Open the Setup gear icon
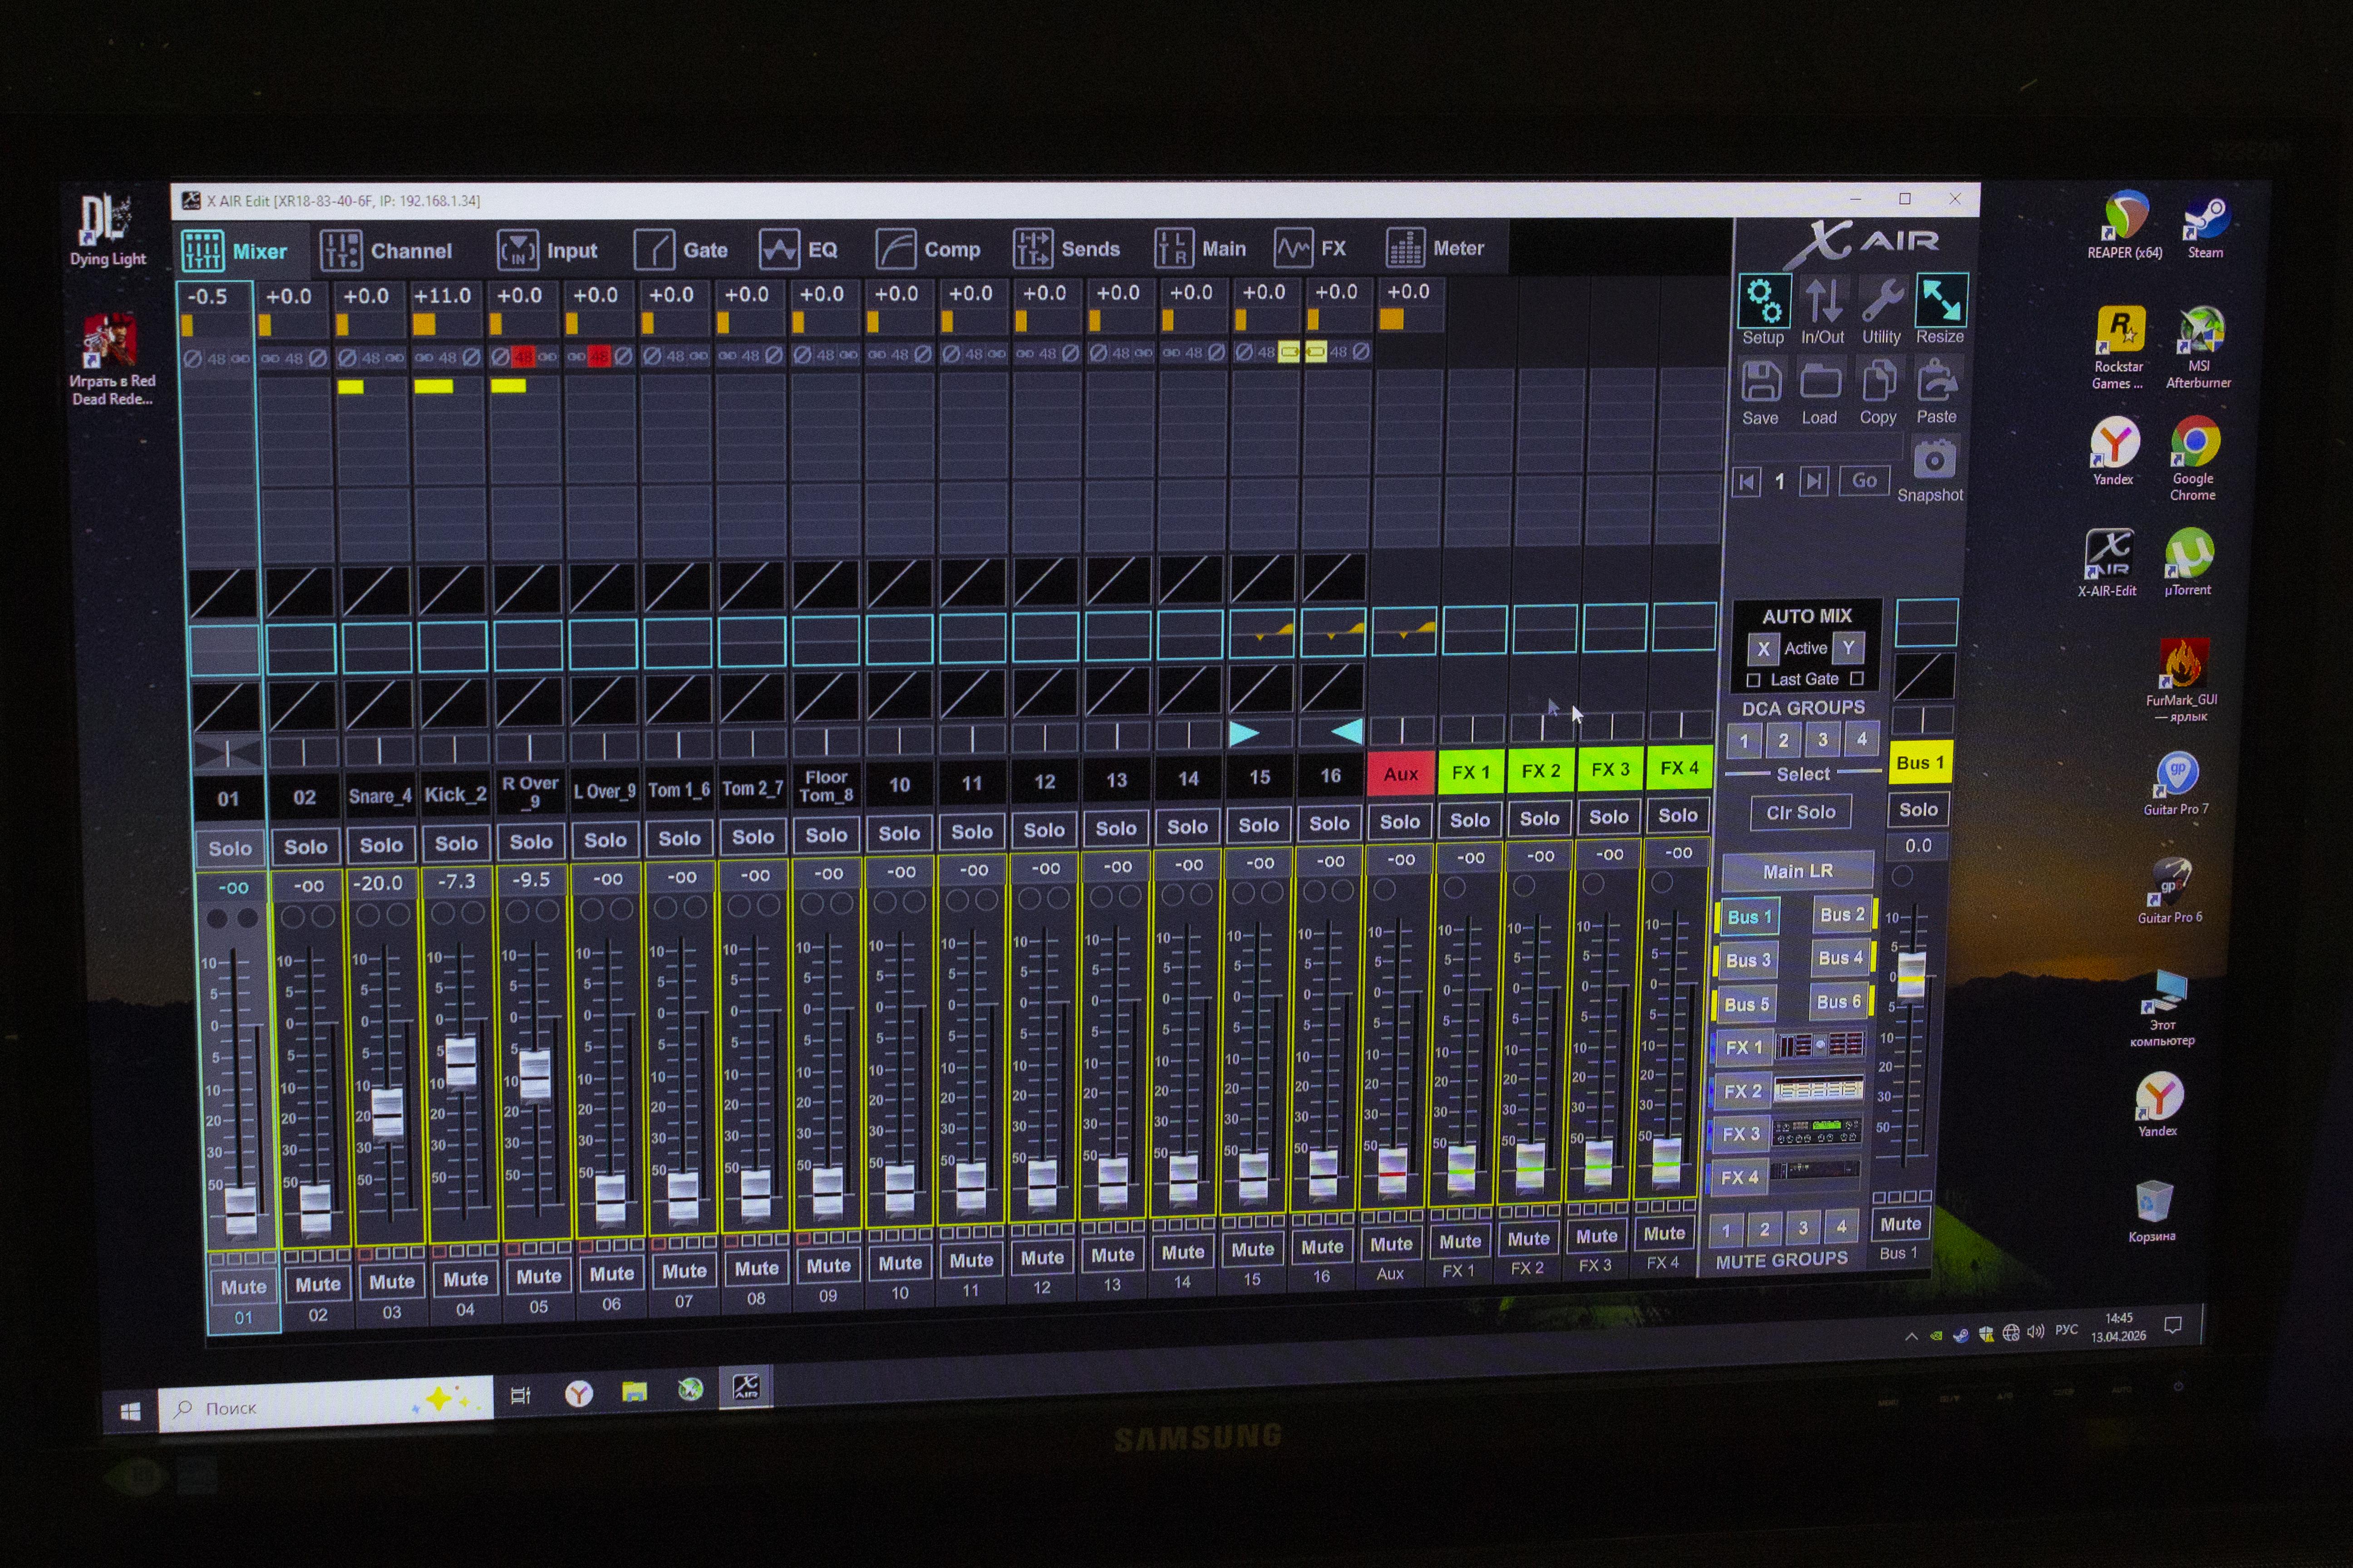This screenshot has width=2353, height=1568. (1763, 301)
